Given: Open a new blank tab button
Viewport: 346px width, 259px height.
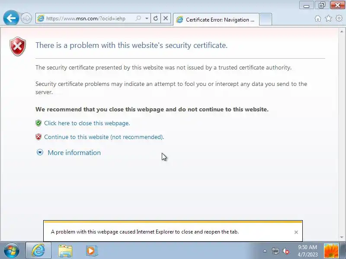Looking at the screenshot, I should [265, 19].
